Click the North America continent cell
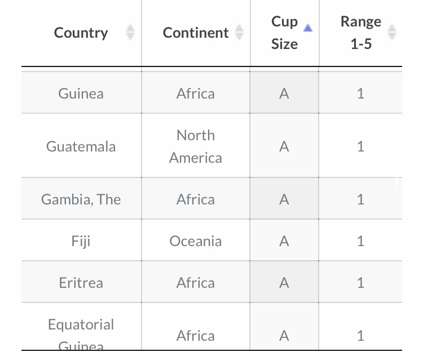 click(196, 145)
